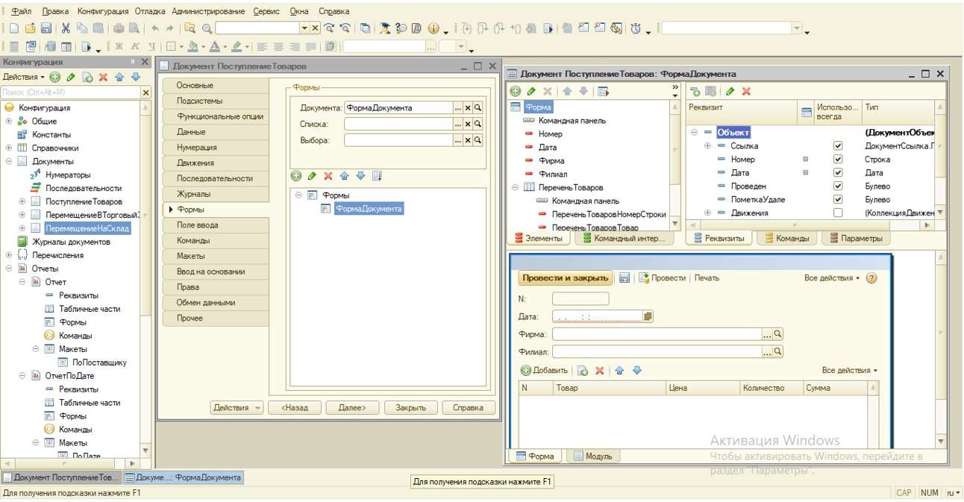The width and height of the screenshot is (964, 502).
Task: Move form up above the Формы tree
Action: coord(344,176)
